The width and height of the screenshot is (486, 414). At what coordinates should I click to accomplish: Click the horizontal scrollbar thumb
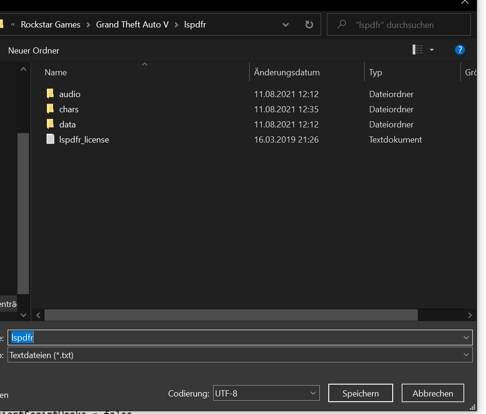pos(231,315)
